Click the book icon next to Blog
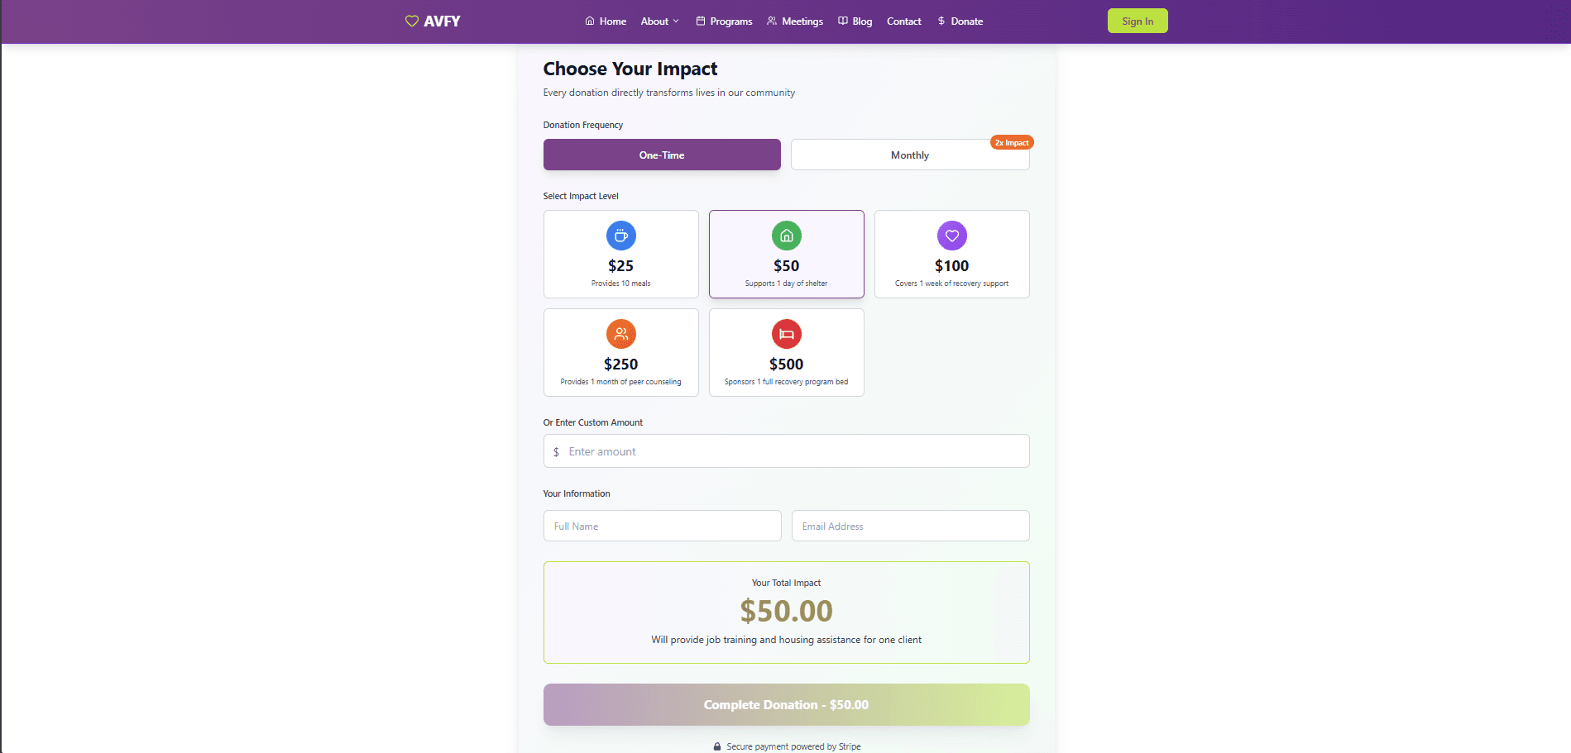This screenshot has height=753, width=1571. 841,20
